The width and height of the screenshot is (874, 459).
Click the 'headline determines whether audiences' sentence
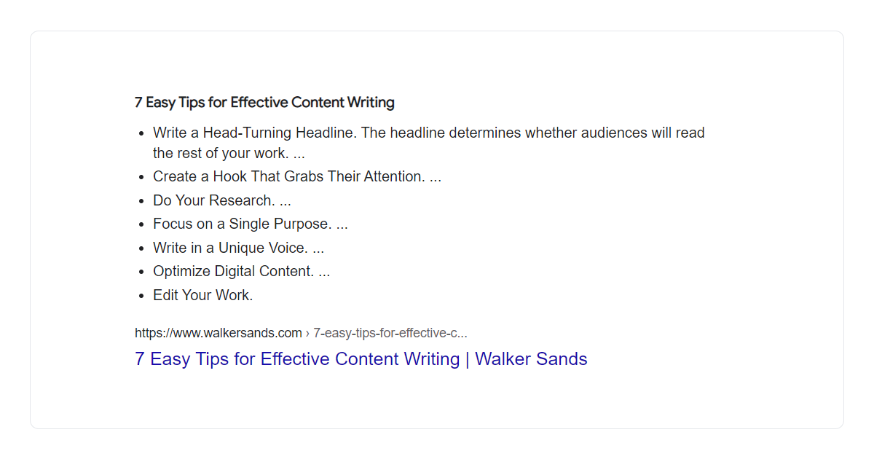click(x=533, y=133)
